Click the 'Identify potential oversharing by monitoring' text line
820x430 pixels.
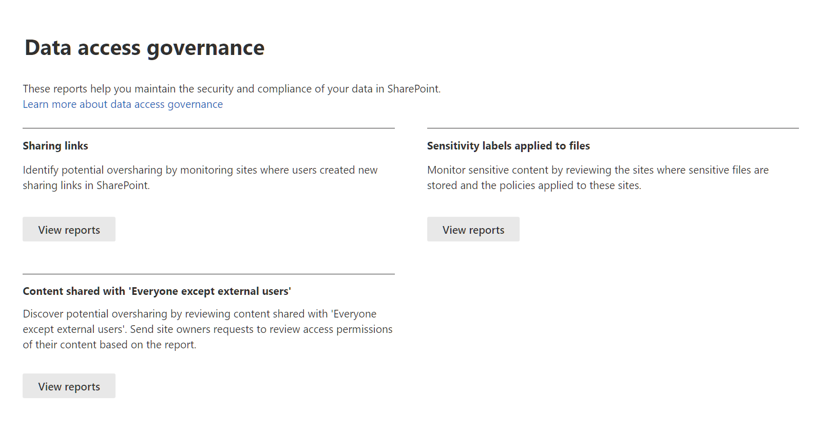pyautogui.click(x=200, y=170)
